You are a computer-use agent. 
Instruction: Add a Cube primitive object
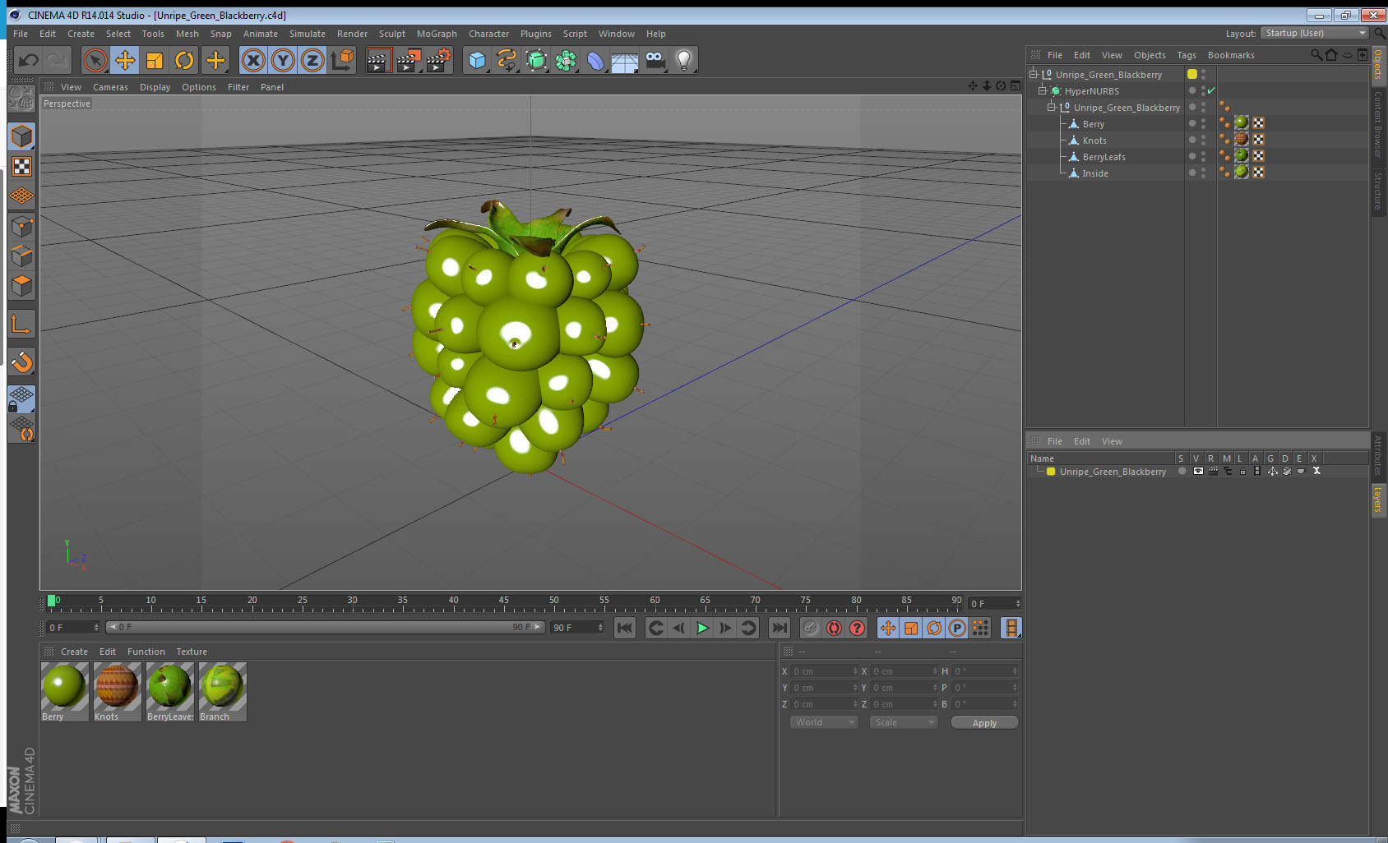pyautogui.click(x=477, y=60)
